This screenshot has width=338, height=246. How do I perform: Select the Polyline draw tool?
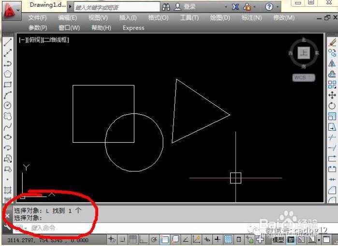click(x=8, y=64)
